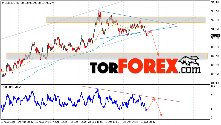Click the RSI 100 level label
This screenshot has height=125, width=221.
[213, 87]
